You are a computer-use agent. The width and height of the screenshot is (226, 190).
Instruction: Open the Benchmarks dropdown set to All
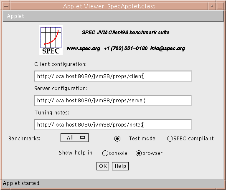[74, 137]
